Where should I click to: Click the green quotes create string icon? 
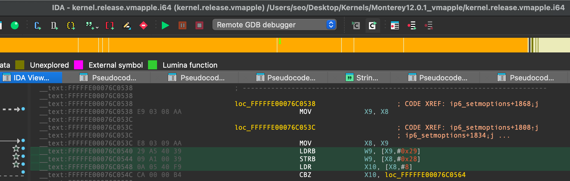tap(90, 26)
